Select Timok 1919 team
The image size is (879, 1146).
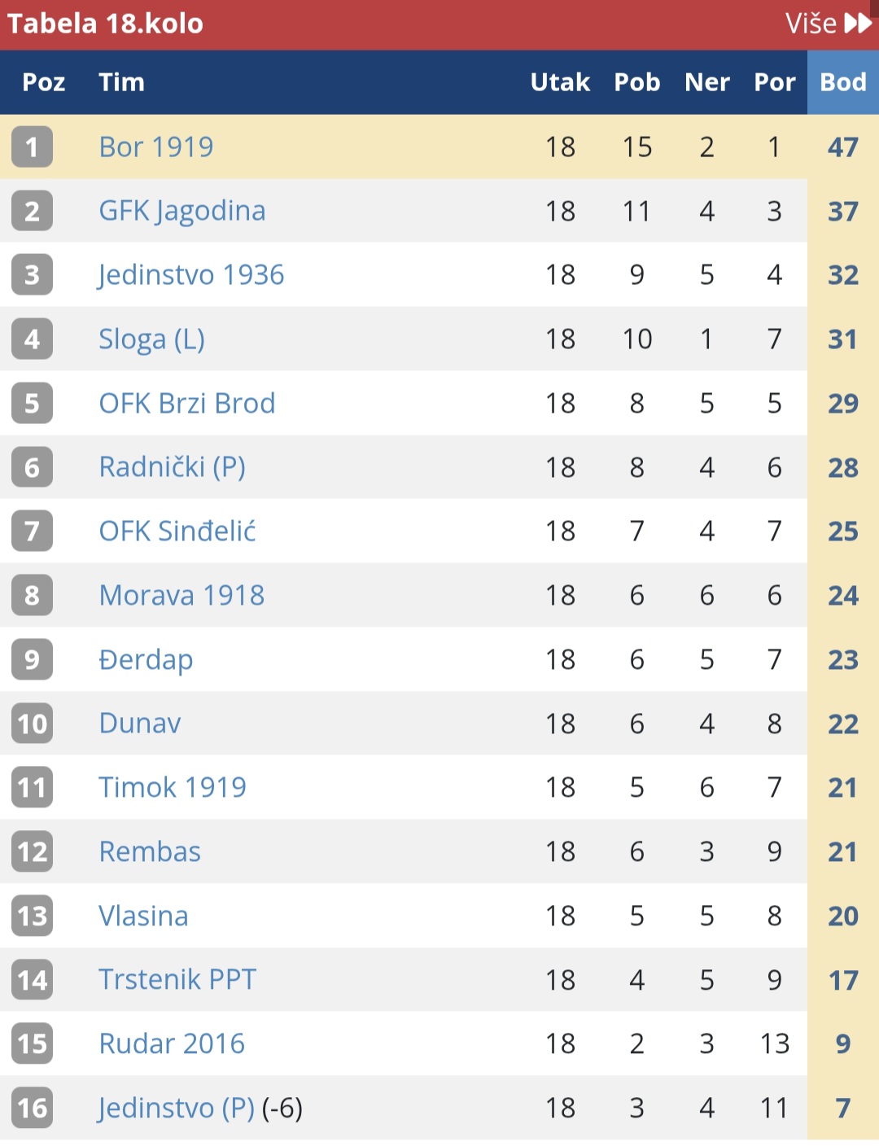pyautogui.click(x=172, y=787)
